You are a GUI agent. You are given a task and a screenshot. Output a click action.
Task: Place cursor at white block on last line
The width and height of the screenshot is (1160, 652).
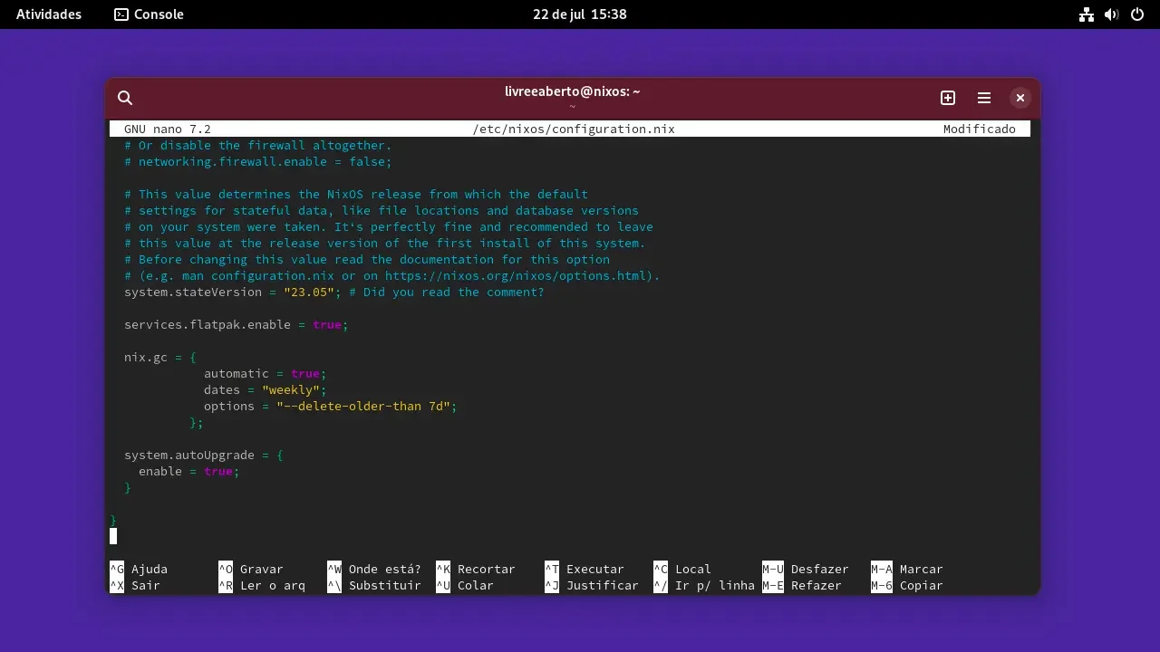coord(113,536)
